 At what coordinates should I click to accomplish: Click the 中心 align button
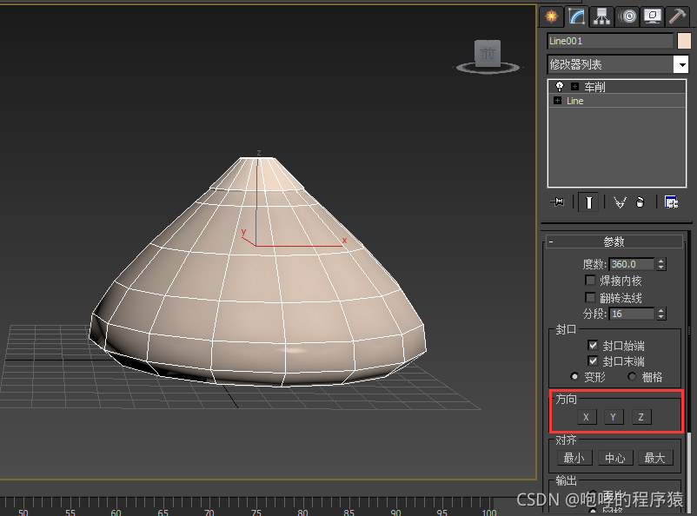(614, 458)
